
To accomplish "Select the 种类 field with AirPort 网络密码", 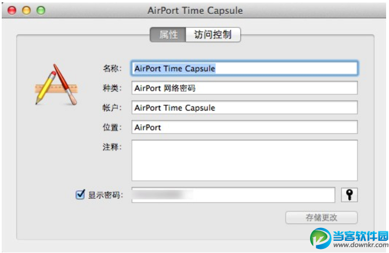I will 244,88.
